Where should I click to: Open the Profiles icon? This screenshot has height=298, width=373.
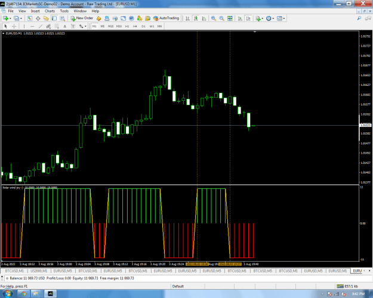pos(16,18)
